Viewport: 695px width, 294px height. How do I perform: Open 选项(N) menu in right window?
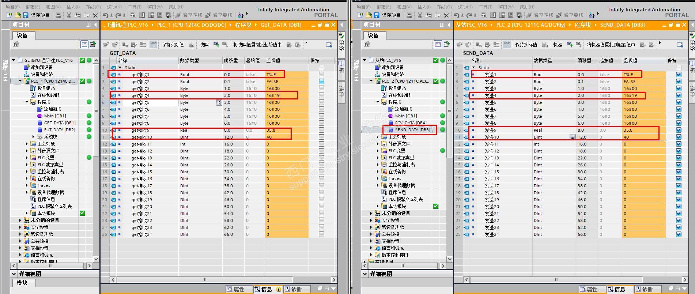(x=465, y=7)
